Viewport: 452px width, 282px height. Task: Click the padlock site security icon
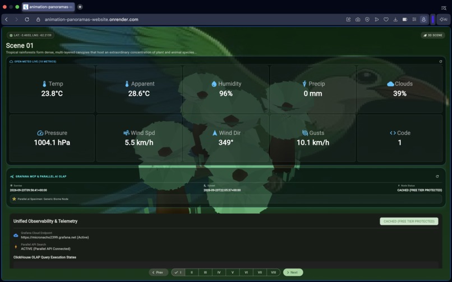[x=38, y=20]
